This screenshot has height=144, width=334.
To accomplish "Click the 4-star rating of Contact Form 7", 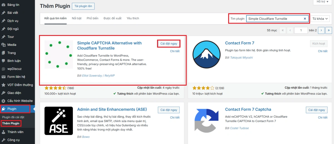I will point(203,88).
